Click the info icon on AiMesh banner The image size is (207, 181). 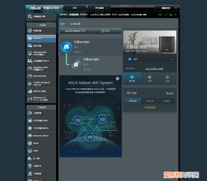coord(117,78)
